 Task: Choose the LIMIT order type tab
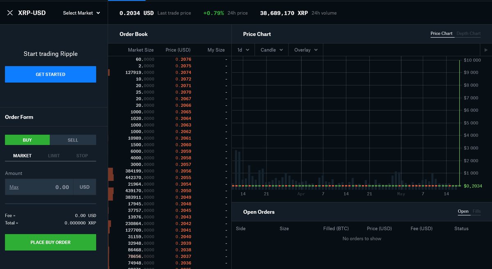[x=54, y=156]
